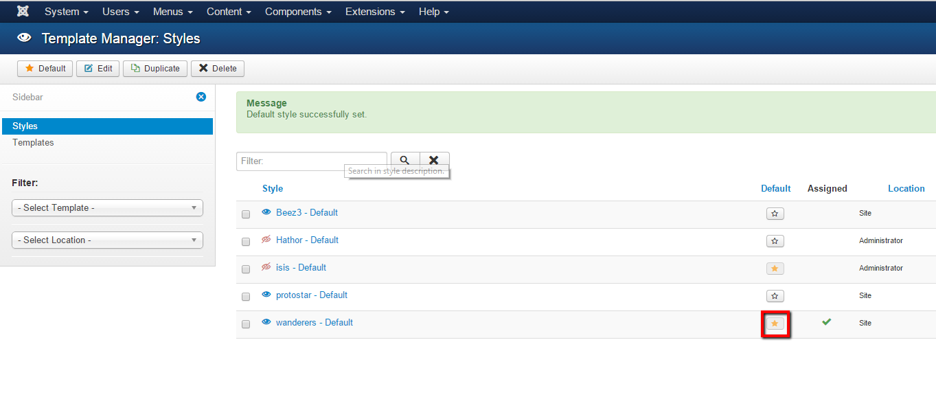
Task: Open the wanderers - Default style link
Action: pyautogui.click(x=315, y=322)
